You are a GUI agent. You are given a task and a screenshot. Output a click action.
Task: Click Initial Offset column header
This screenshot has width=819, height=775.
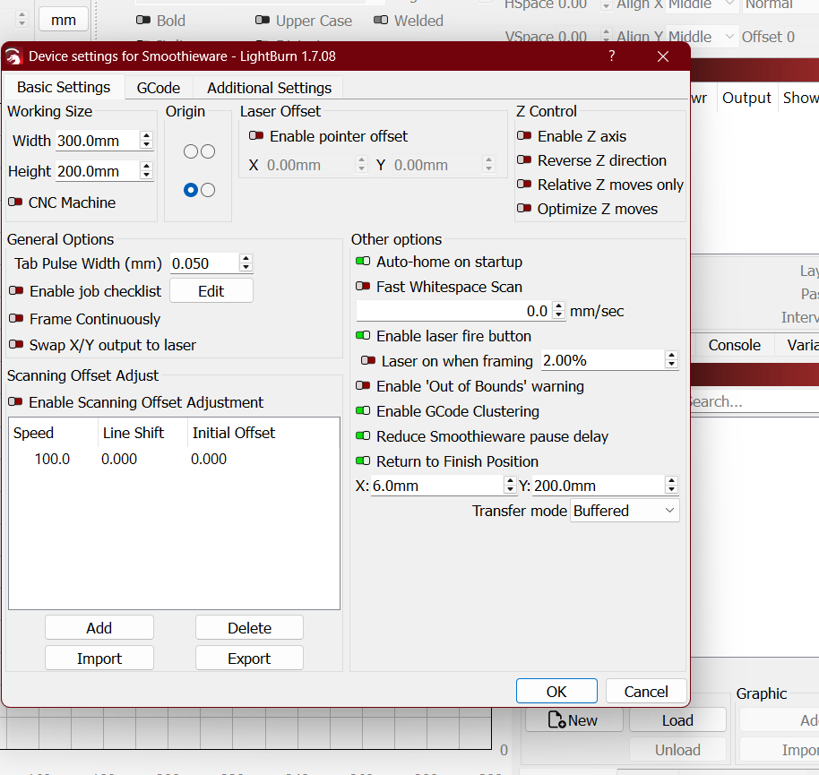coord(263,433)
